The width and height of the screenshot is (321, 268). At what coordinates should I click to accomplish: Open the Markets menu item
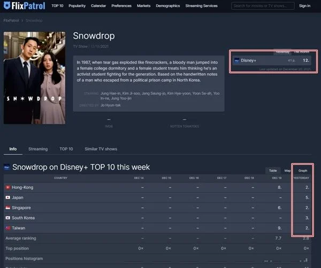point(144,6)
